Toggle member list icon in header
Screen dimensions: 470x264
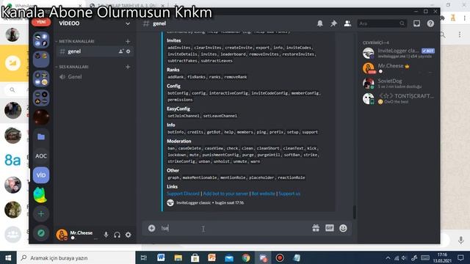click(x=347, y=23)
